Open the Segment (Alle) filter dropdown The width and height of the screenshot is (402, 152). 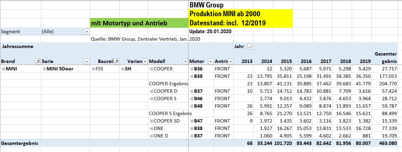(x=87, y=32)
